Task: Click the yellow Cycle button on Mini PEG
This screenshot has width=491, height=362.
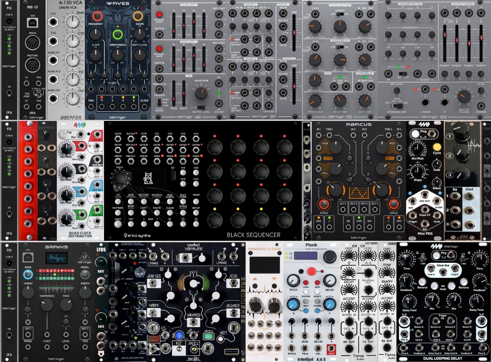Action: tap(437, 147)
